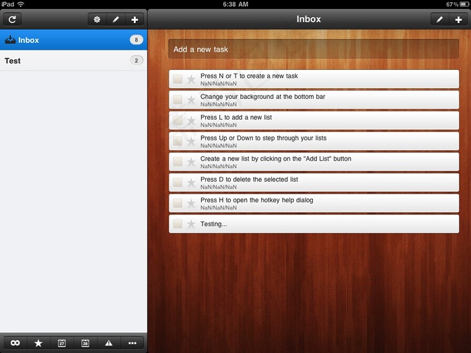
Task: Filter tasks due today (calendar 27 icon)
Action: (x=62, y=343)
